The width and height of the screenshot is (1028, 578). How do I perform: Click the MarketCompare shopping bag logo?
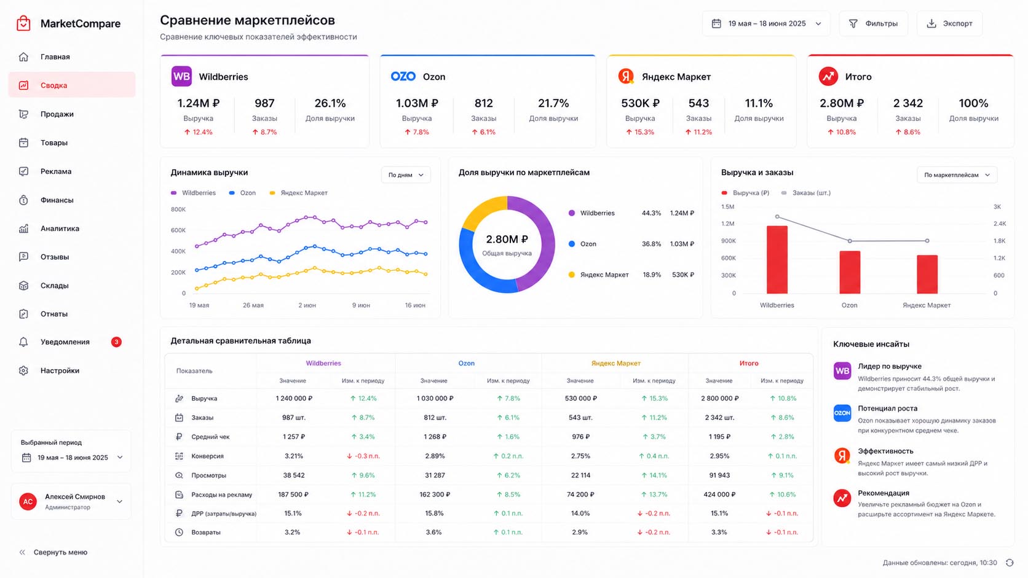pos(23,23)
